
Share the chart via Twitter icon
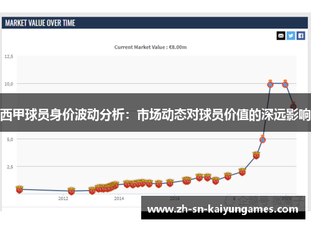tap(291, 36)
